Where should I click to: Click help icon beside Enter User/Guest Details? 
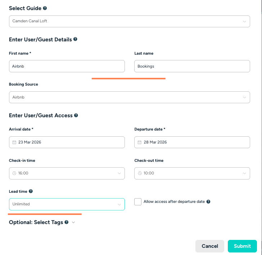point(75,39)
